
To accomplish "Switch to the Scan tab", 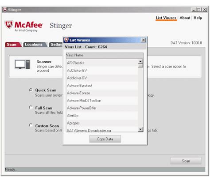I will pyautogui.click(x=13, y=45).
